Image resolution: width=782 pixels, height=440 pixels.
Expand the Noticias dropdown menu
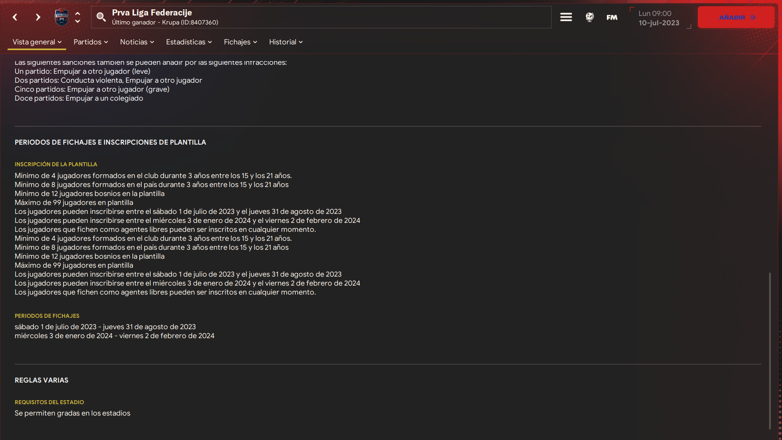pos(137,42)
